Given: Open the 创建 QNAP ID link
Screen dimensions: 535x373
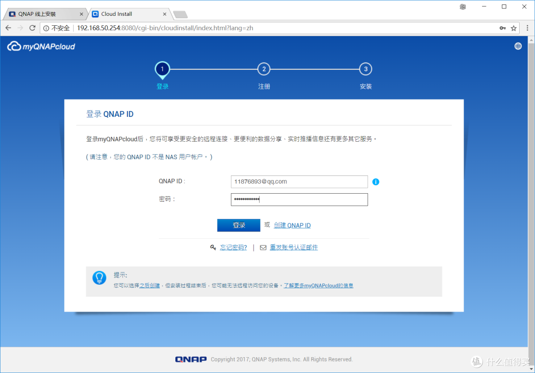Looking at the screenshot, I should click(292, 225).
